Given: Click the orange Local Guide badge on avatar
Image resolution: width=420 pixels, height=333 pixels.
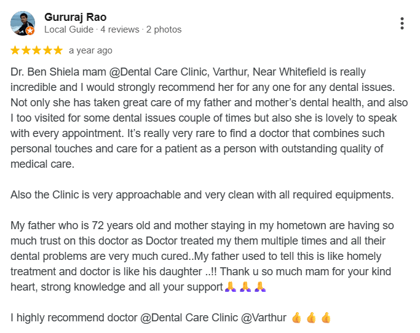Looking at the screenshot, I should (30, 31).
